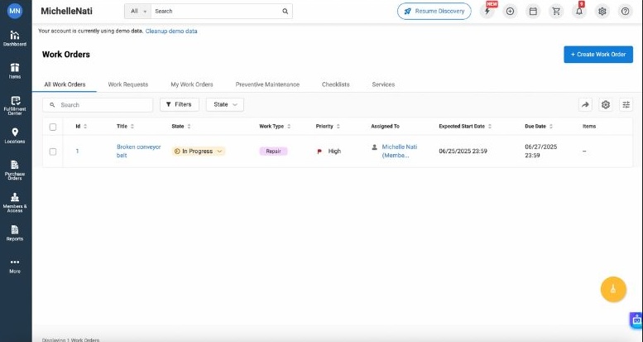Click Create Work Order button
Screen dimensions: 643x342
[598, 54]
